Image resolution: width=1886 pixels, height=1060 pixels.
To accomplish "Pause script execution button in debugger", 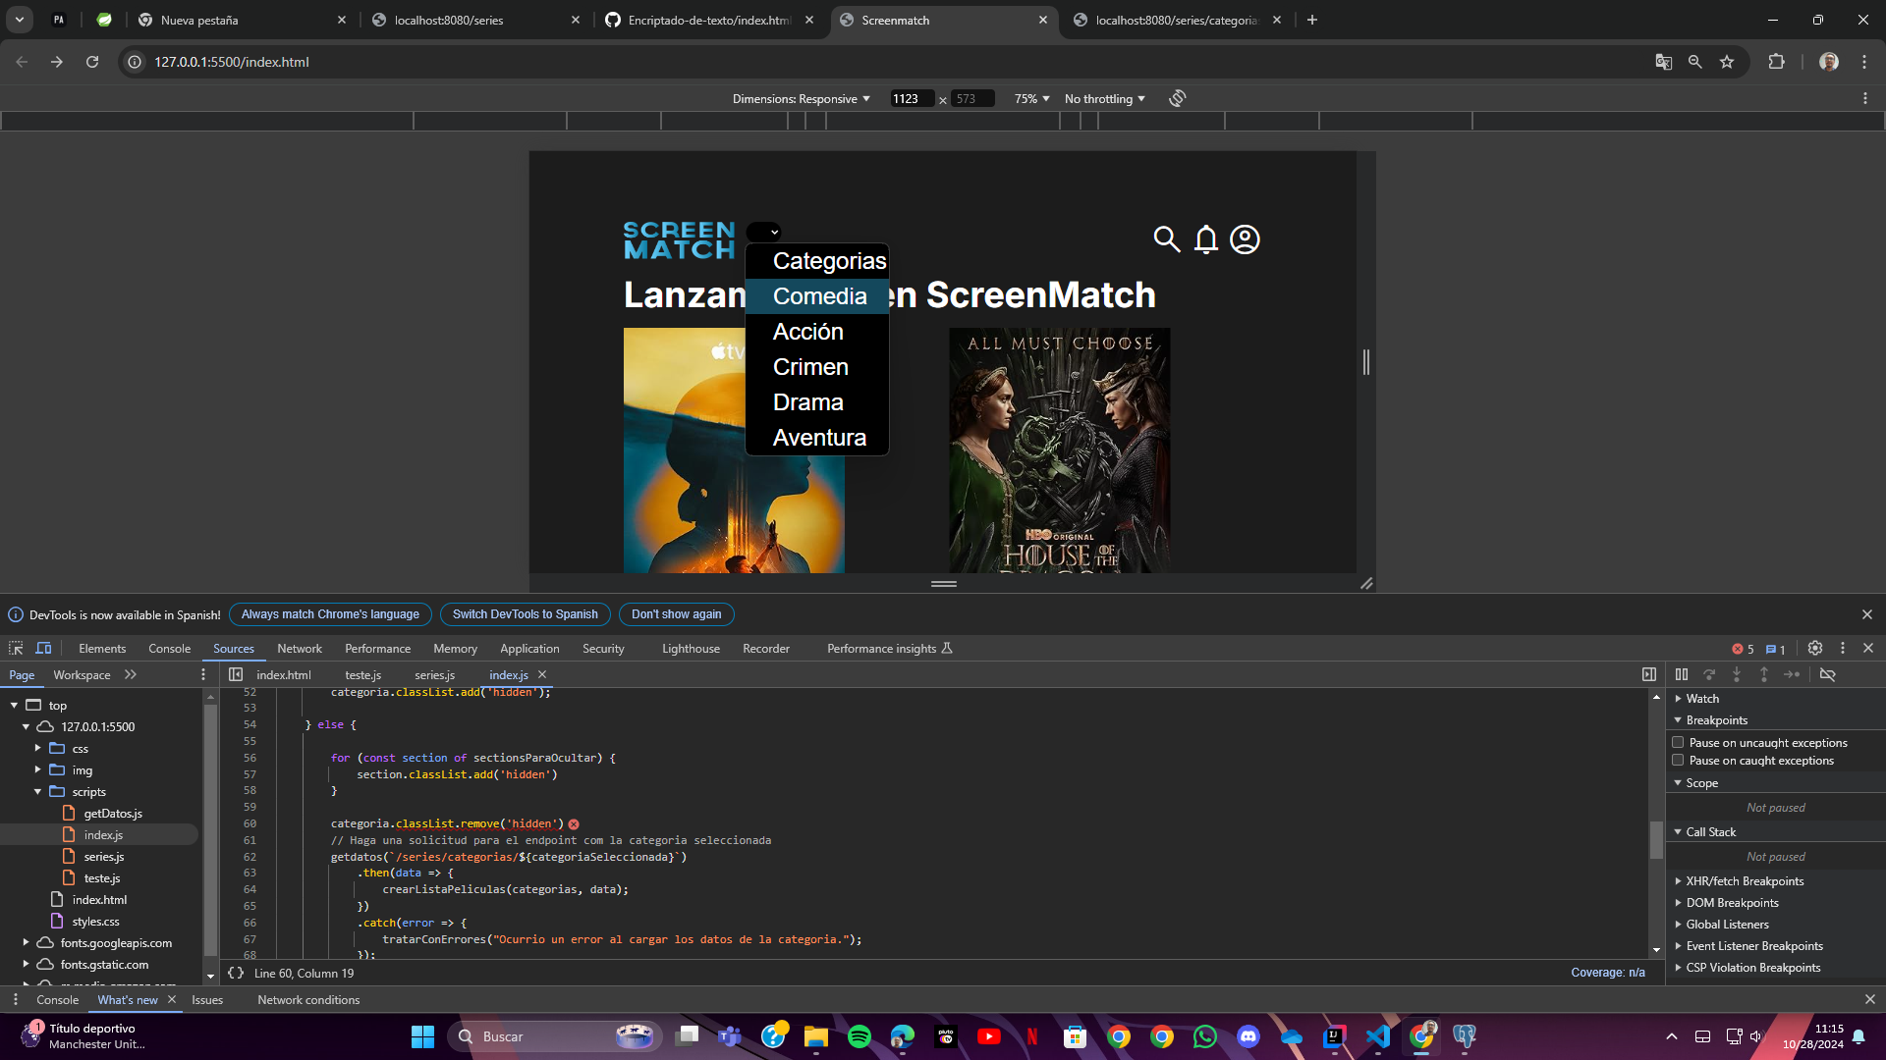I will [x=1682, y=674].
